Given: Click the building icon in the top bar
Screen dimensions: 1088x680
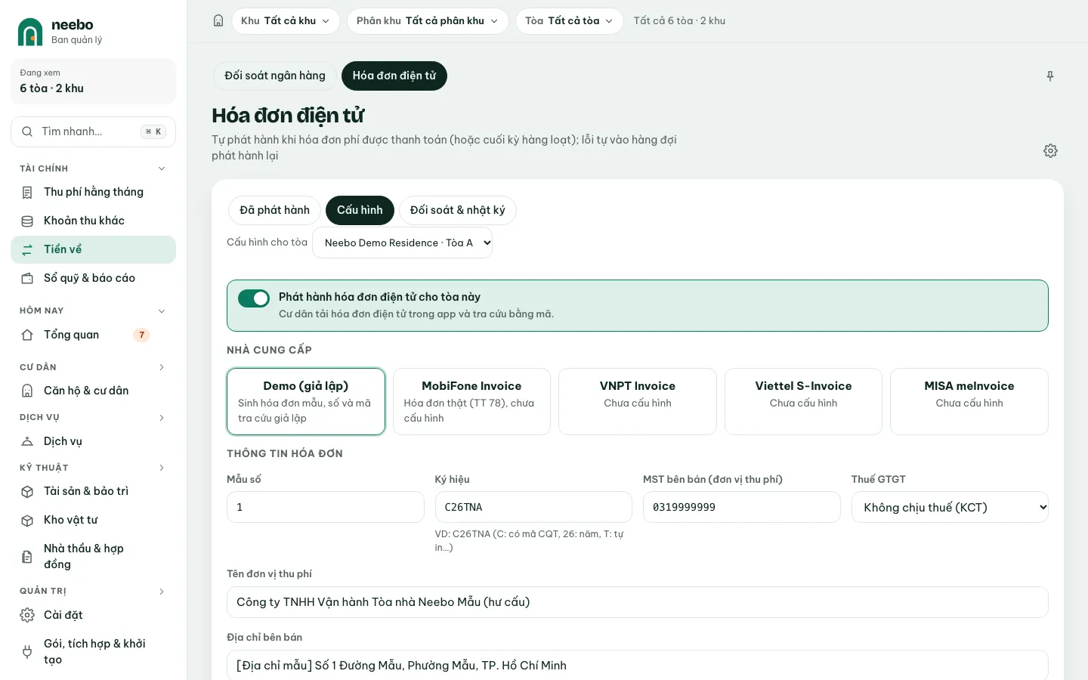Looking at the screenshot, I should click(218, 21).
